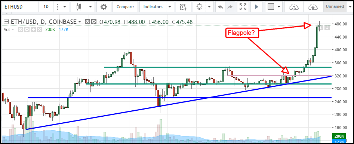Screen dimensions: 354x144
Task: Toggle ETH/USD series visibility eye icon
Action: point(87,22)
